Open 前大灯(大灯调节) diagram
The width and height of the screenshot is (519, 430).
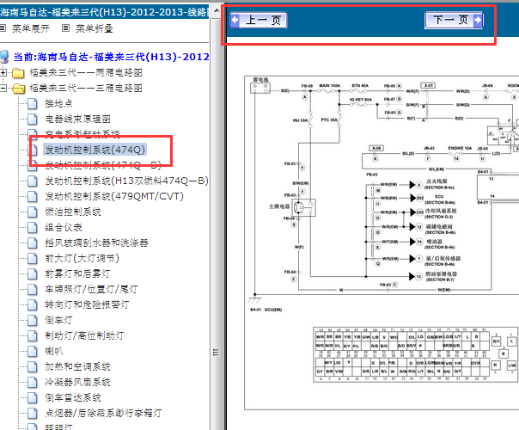click(82, 258)
